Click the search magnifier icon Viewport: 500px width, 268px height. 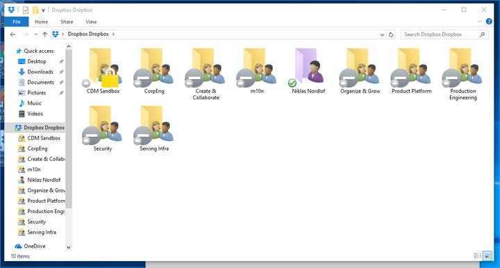tap(482, 35)
